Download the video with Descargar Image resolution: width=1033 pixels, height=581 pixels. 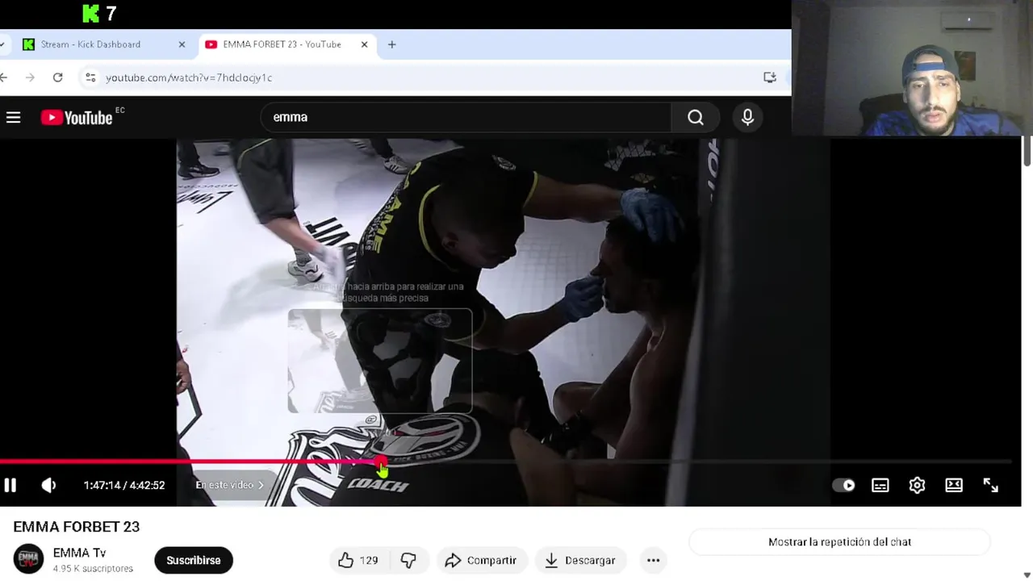click(x=579, y=560)
